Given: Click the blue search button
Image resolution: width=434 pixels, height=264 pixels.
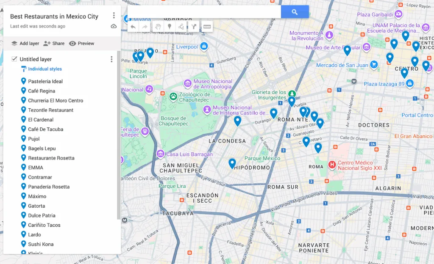Looking at the screenshot, I should point(295,12).
